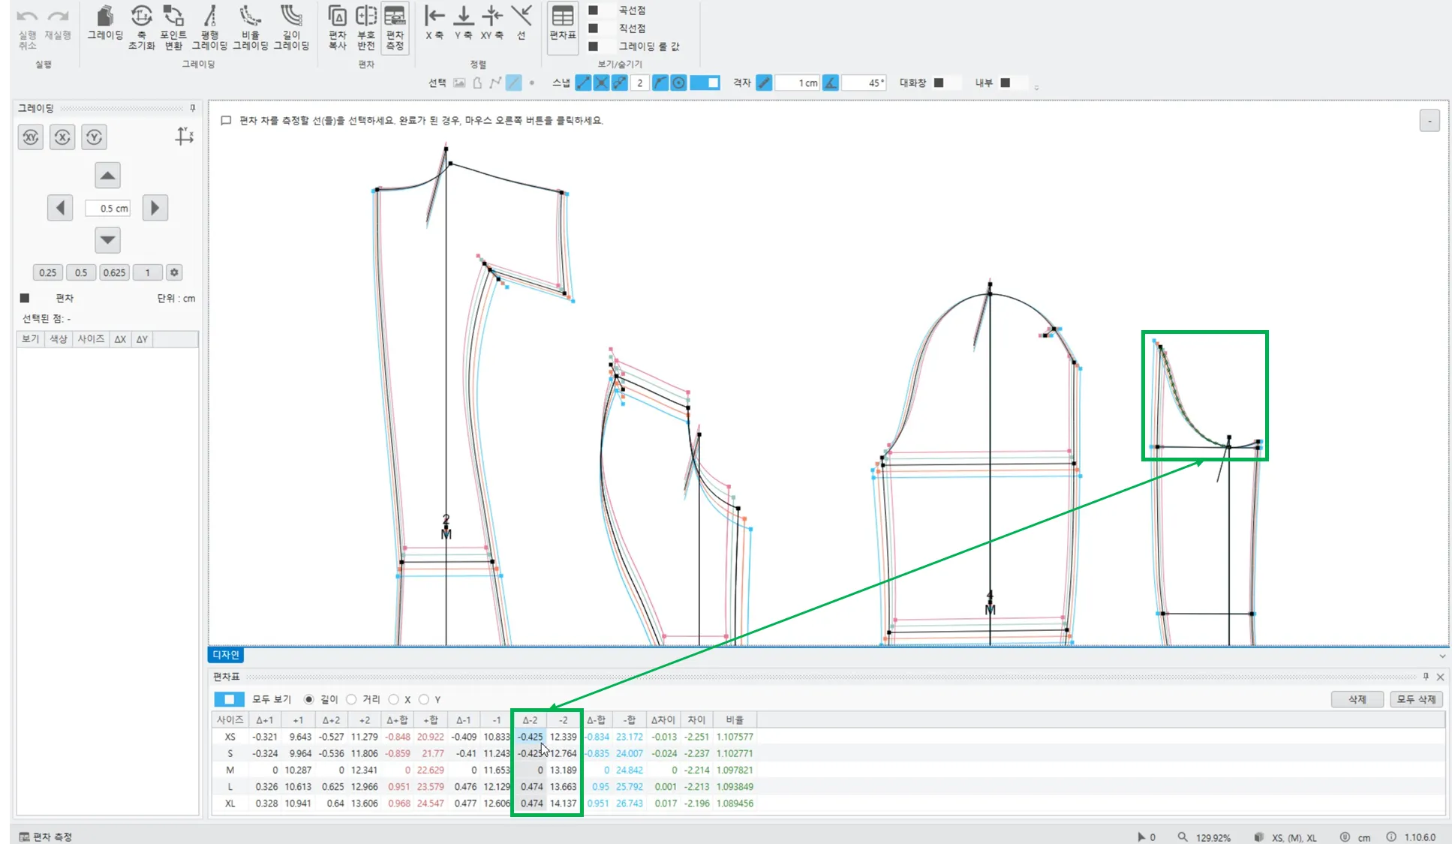Expand the toolbar overflow arrow
Viewport: 1452px width, 844px height.
click(1036, 88)
